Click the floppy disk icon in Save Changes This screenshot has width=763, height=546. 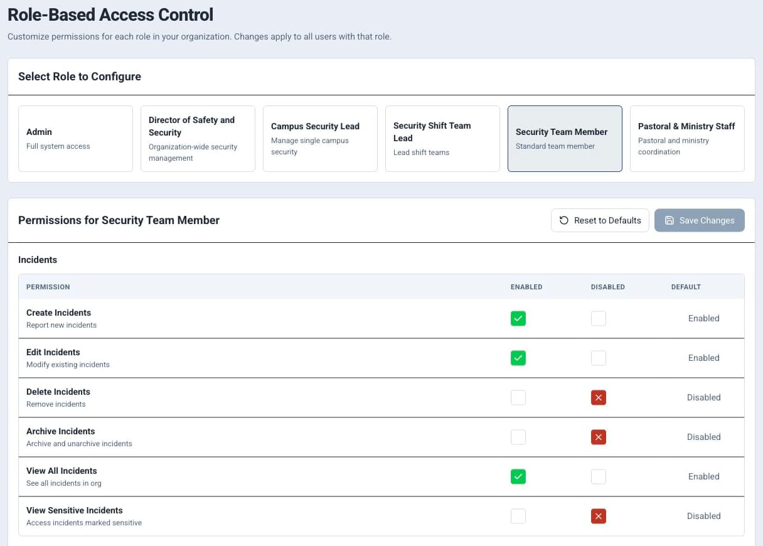(x=669, y=220)
